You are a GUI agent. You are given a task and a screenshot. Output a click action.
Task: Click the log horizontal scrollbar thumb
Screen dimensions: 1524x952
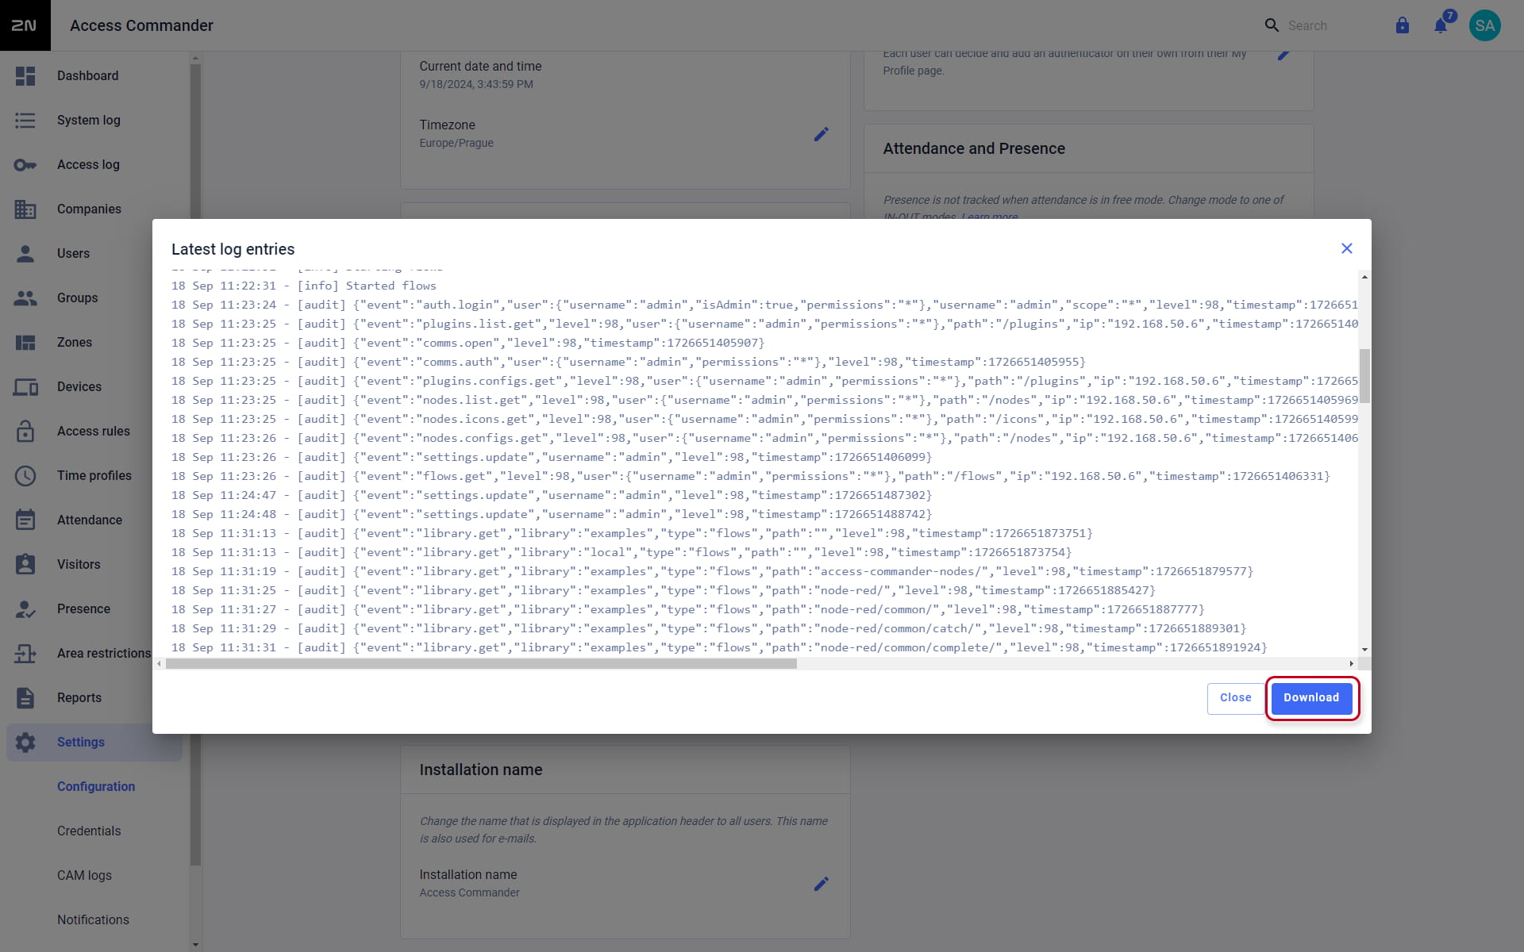click(481, 664)
